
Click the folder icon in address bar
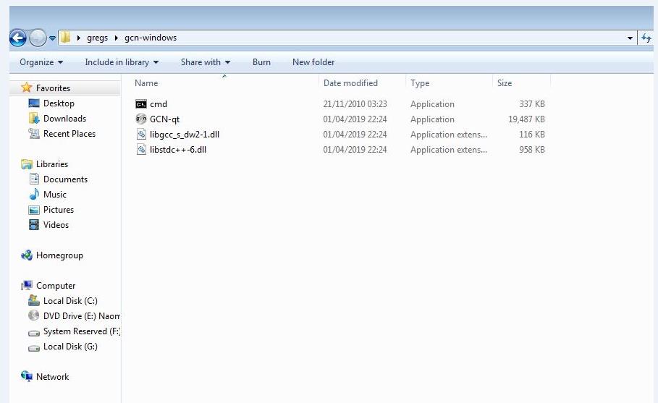click(65, 38)
